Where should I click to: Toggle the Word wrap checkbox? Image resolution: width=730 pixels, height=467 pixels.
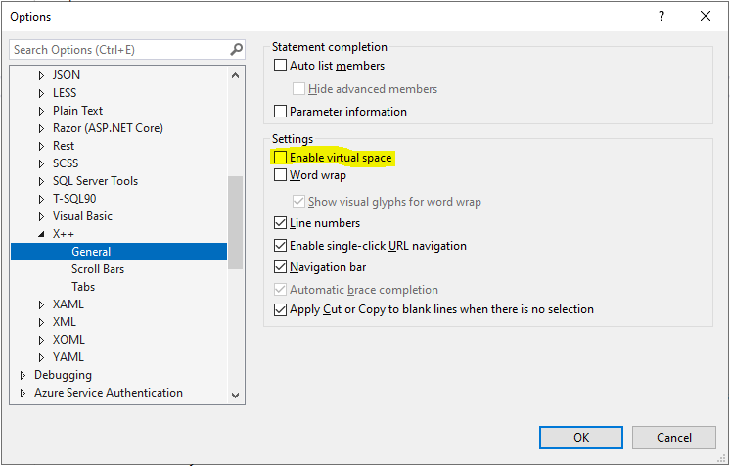coord(280,175)
